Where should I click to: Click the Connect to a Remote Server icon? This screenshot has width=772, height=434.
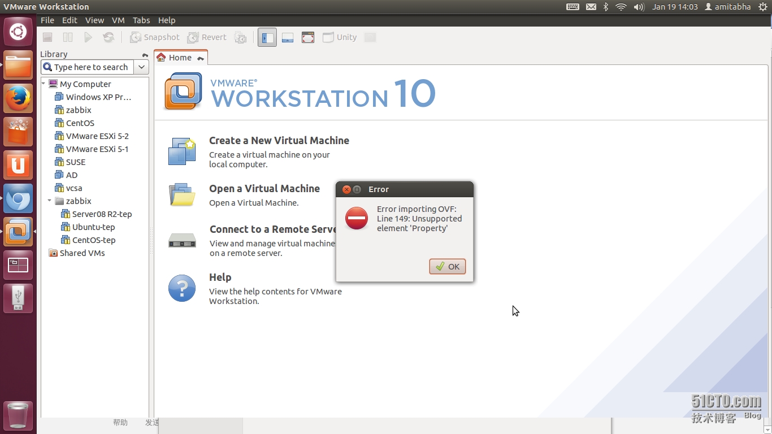[x=182, y=241]
